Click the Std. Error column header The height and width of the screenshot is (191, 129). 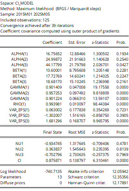click(x=77, y=42)
